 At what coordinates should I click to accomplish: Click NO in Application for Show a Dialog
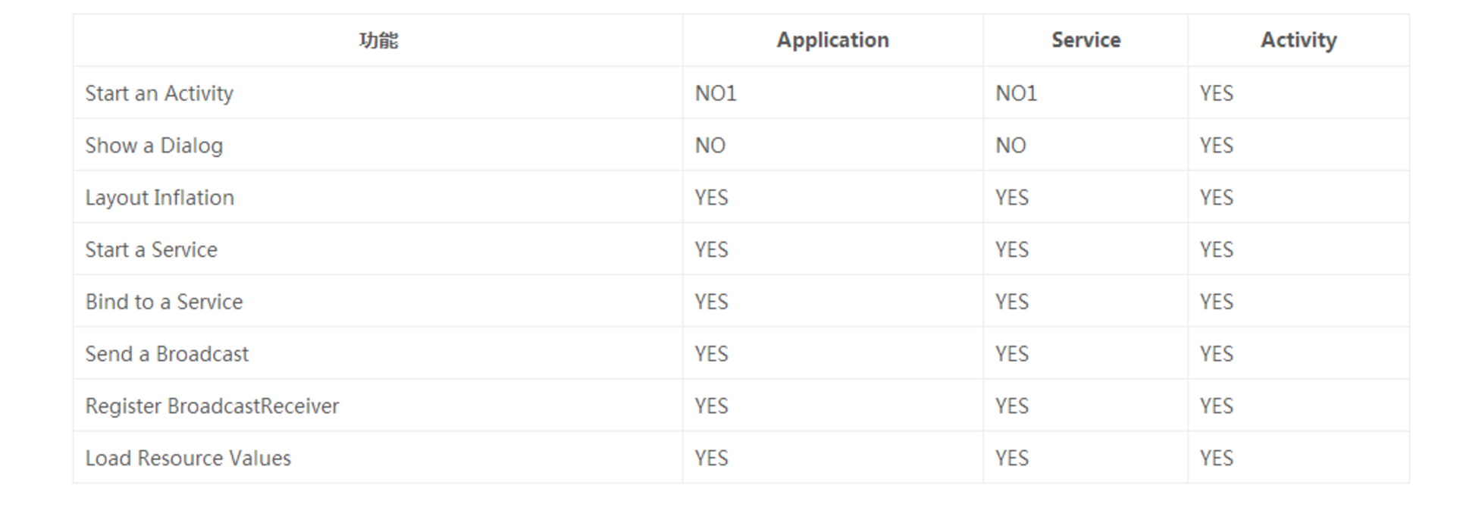pyautogui.click(x=710, y=146)
